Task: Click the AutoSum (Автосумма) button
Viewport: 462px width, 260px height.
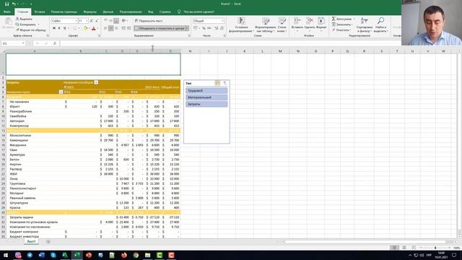Action: point(341,19)
